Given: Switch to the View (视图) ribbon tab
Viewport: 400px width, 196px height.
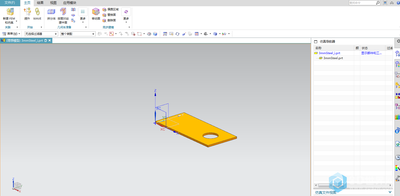Looking at the screenshot, I should point(53,3).
